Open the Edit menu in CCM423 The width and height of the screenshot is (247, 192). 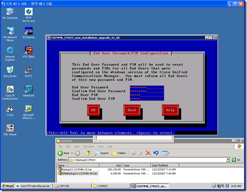pos(68,147)
